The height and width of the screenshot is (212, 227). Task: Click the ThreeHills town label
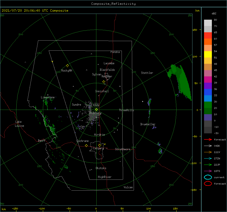(126, 110)
